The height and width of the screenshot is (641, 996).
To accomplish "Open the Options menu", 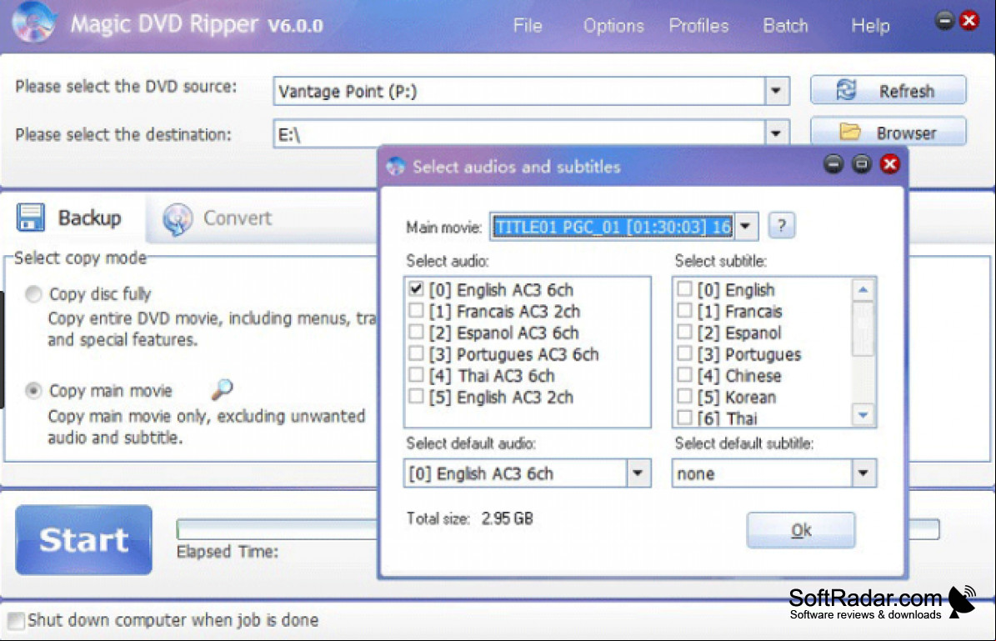I will [x=613, y=25].
